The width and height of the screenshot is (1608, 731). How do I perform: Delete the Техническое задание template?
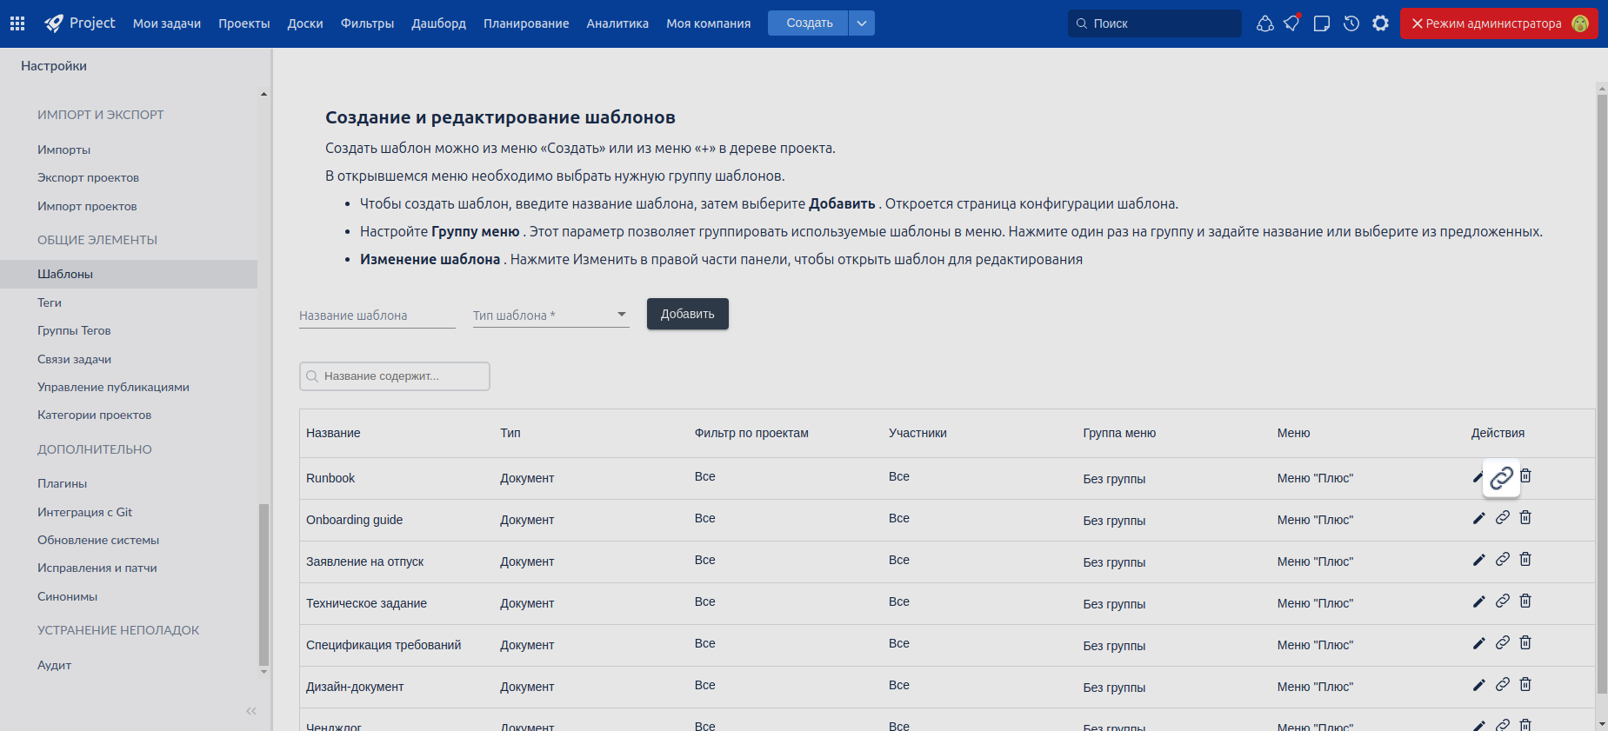tap(1525, 601)
